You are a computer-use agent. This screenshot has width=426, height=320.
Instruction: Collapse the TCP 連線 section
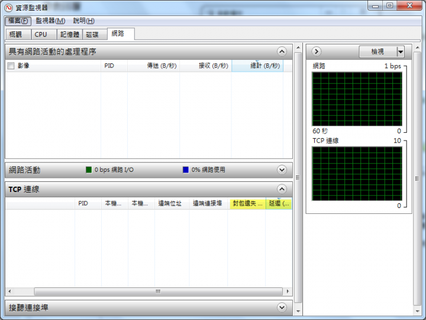coord(282,189)
